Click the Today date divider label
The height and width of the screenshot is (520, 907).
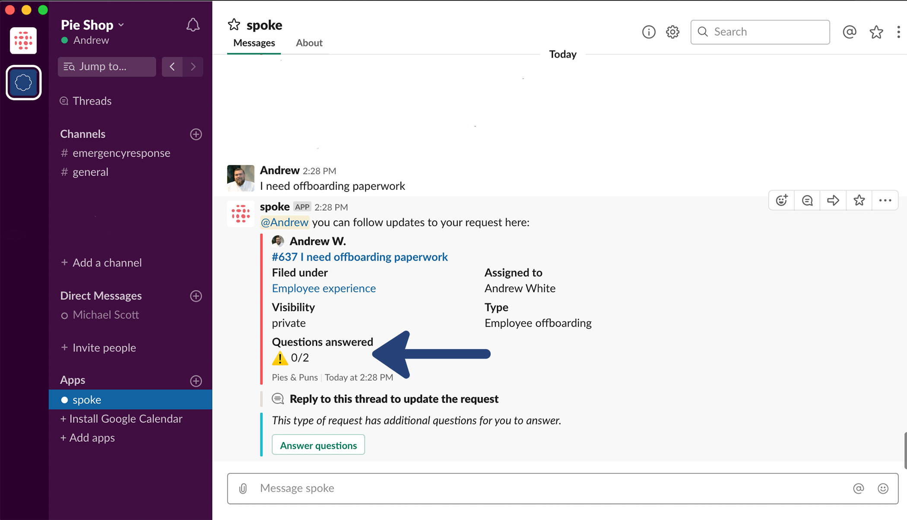point(562,54)
